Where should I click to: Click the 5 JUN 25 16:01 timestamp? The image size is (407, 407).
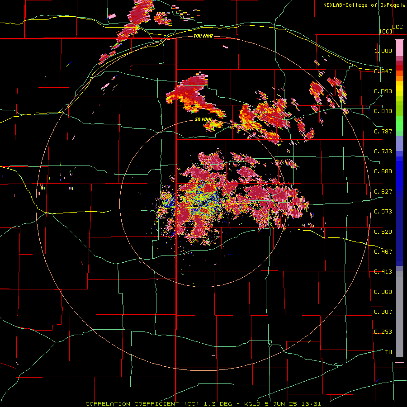tap(293, 404)
